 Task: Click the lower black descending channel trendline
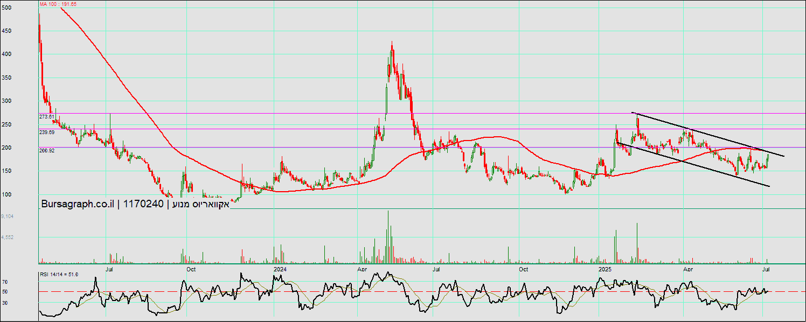(693, 164)
